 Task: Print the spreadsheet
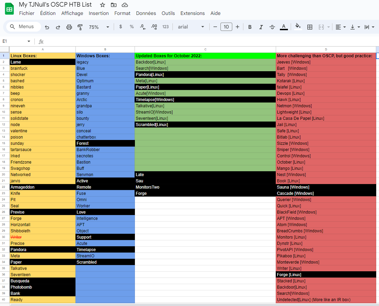pyautogui.click(x=69, y=27)
